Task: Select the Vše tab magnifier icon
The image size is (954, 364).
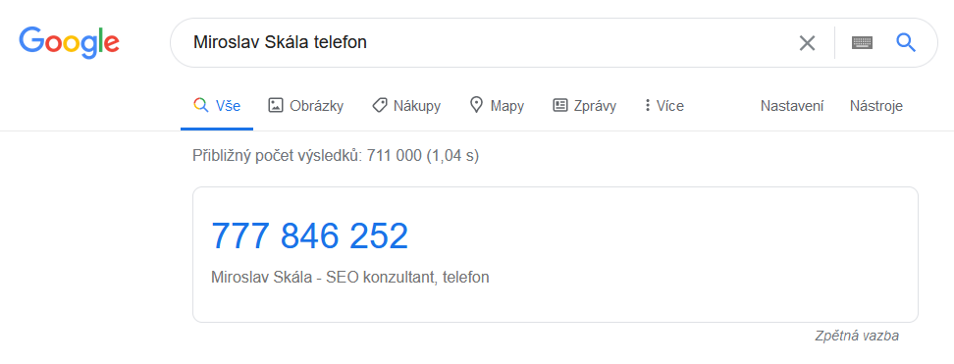Action: [x=200, y=105]
